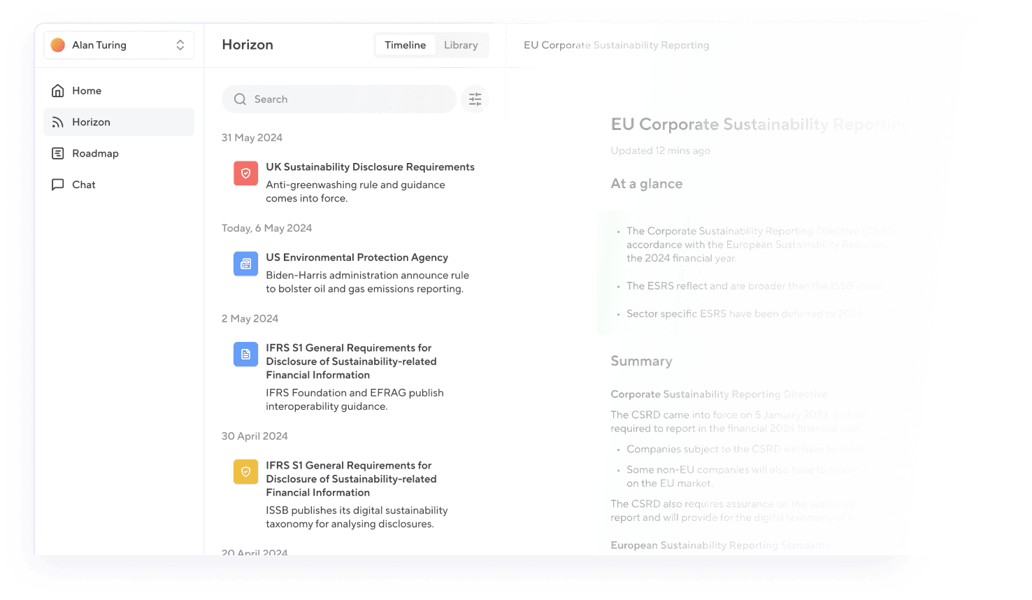Click blue news icon for US EPA
Image resolution: width=1032 pixels, height=600 pixels.
(x=245, y=264)
